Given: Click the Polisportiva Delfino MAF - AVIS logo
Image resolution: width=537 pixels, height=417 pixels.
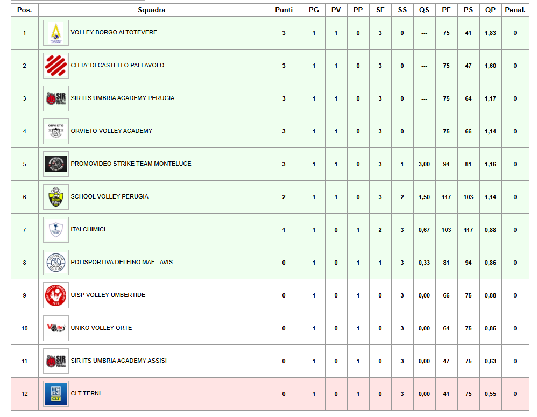Looking at the screenshot, I should [56, 263].
